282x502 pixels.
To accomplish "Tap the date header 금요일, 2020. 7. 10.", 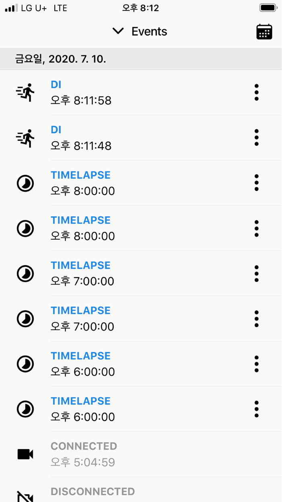I will click(x=61, y=59).
